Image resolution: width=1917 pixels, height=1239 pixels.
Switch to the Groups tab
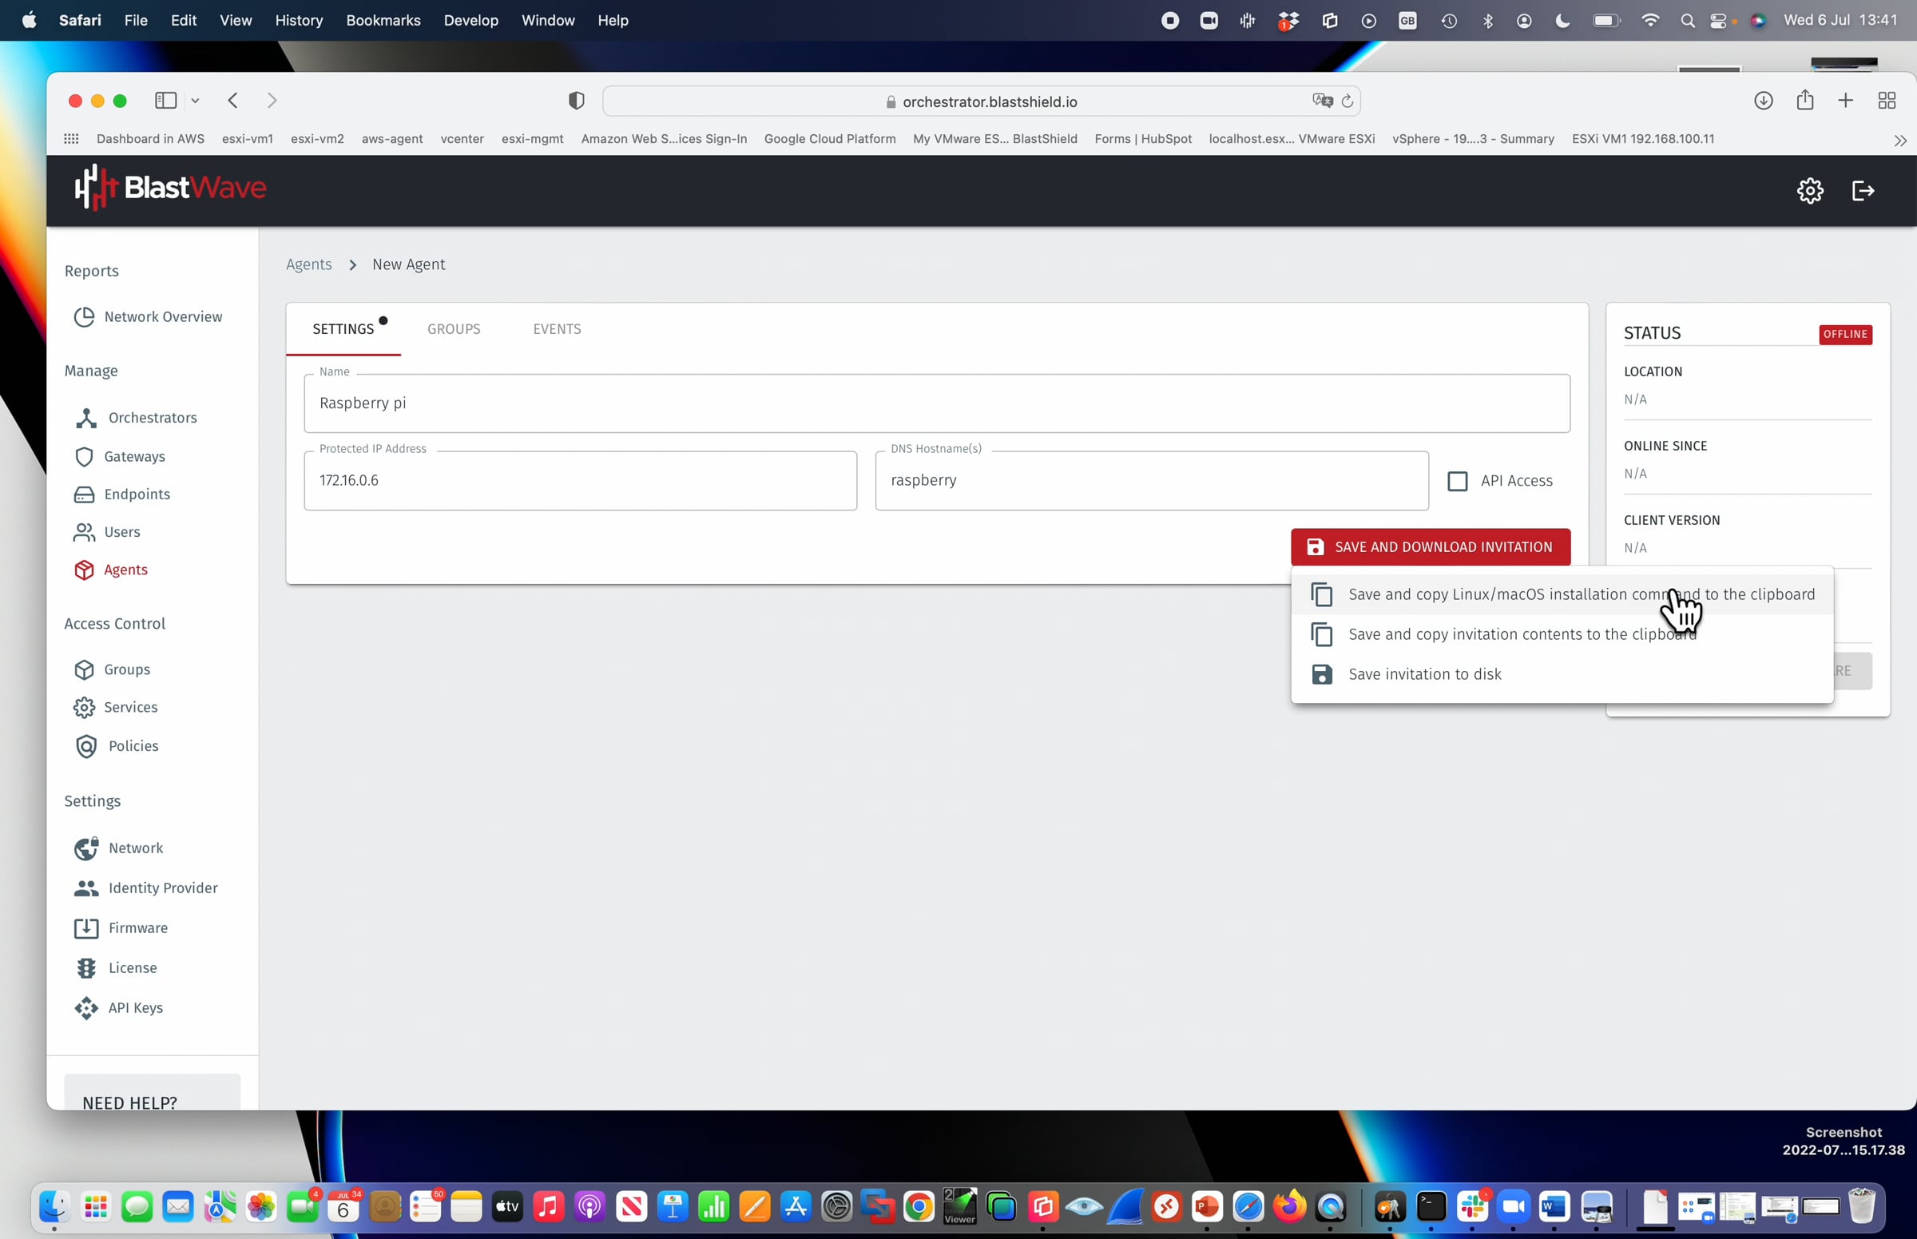pos(454,329)
